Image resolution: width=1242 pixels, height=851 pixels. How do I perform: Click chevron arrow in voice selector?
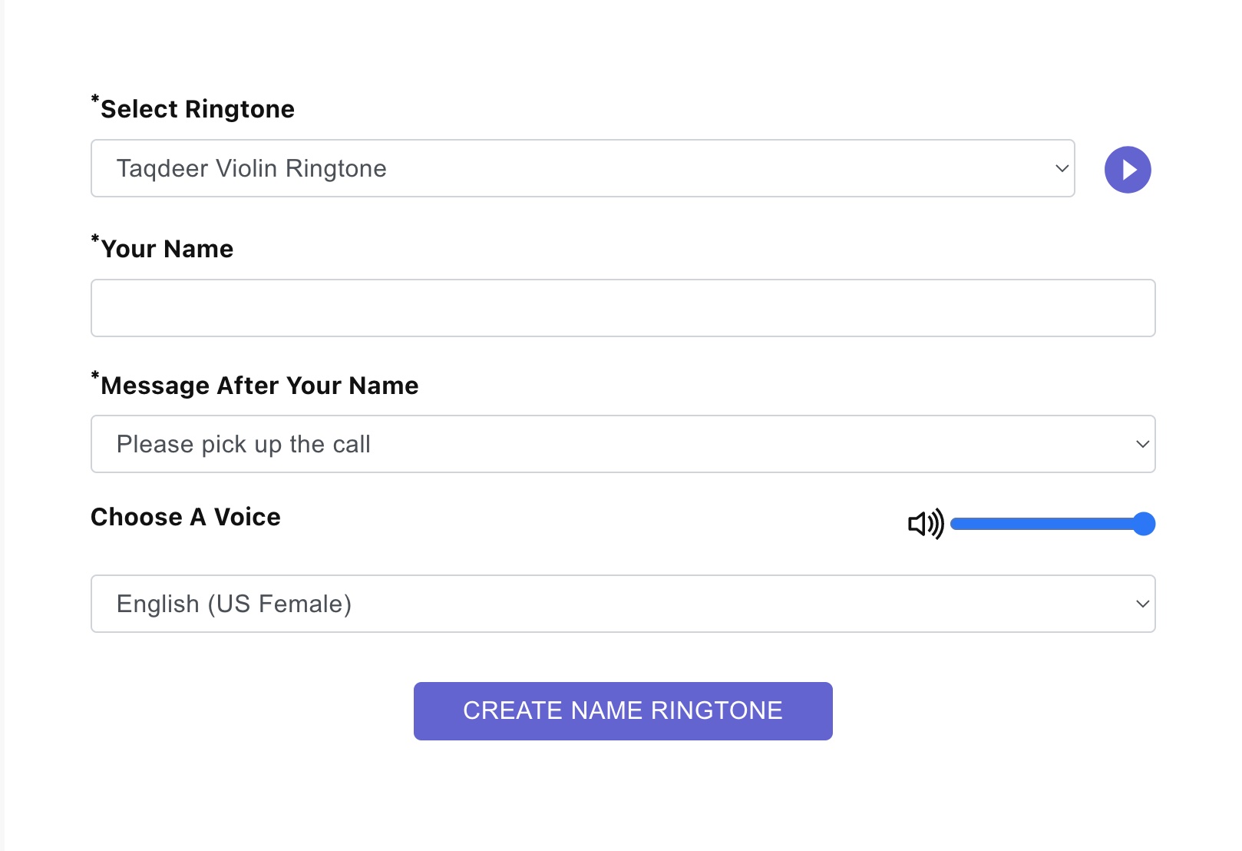1142,604
